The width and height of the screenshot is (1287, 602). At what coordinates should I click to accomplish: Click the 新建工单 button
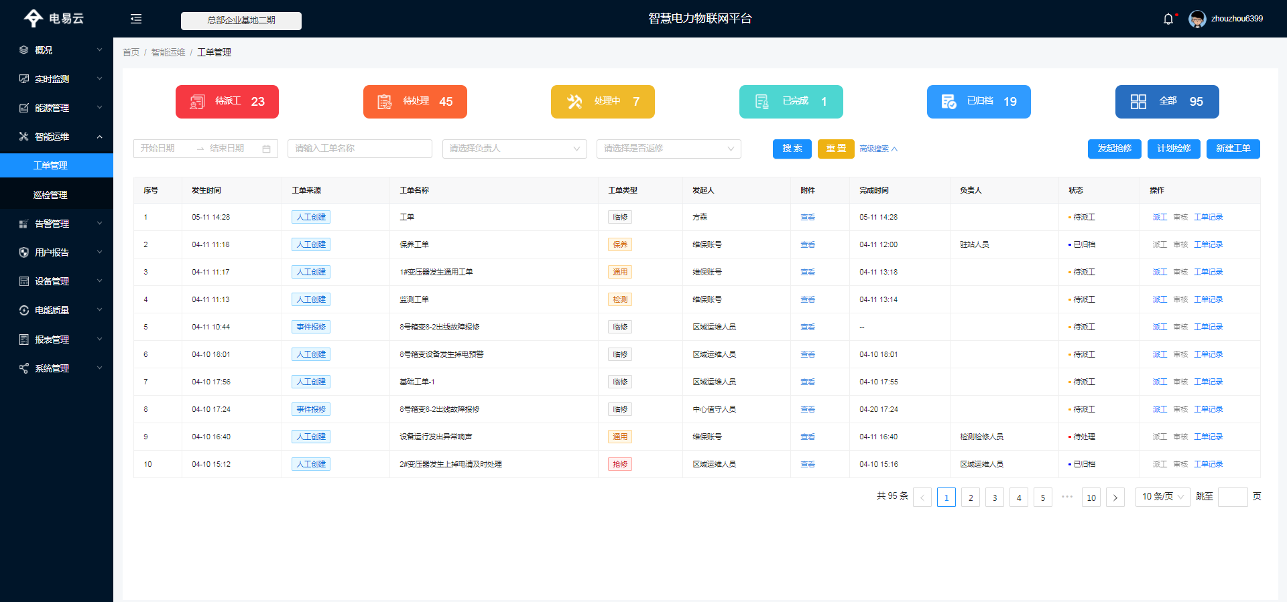(x=1233, y=149)
